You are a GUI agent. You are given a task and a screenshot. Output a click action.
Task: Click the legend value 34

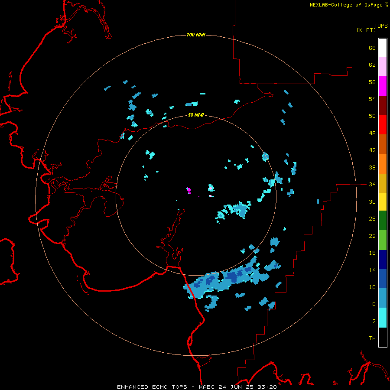pyautogui.click(x=372, y=184)
